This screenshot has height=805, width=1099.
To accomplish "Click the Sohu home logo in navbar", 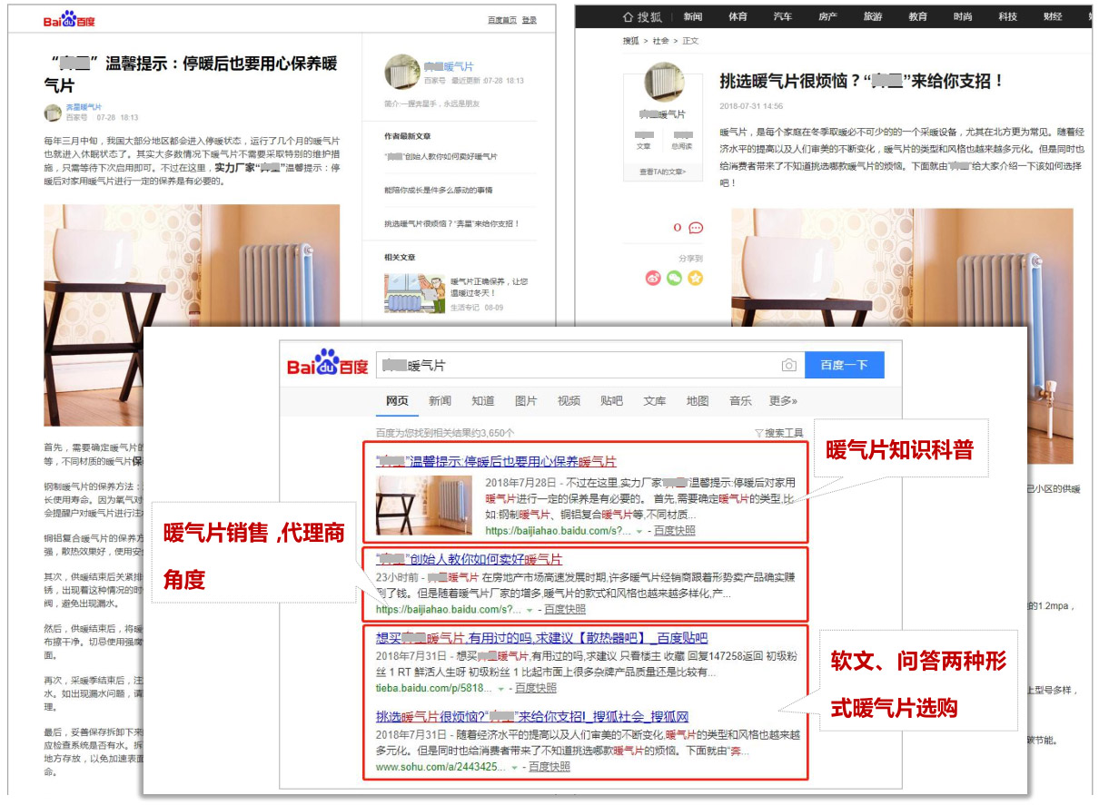I will tap(642, 16).
